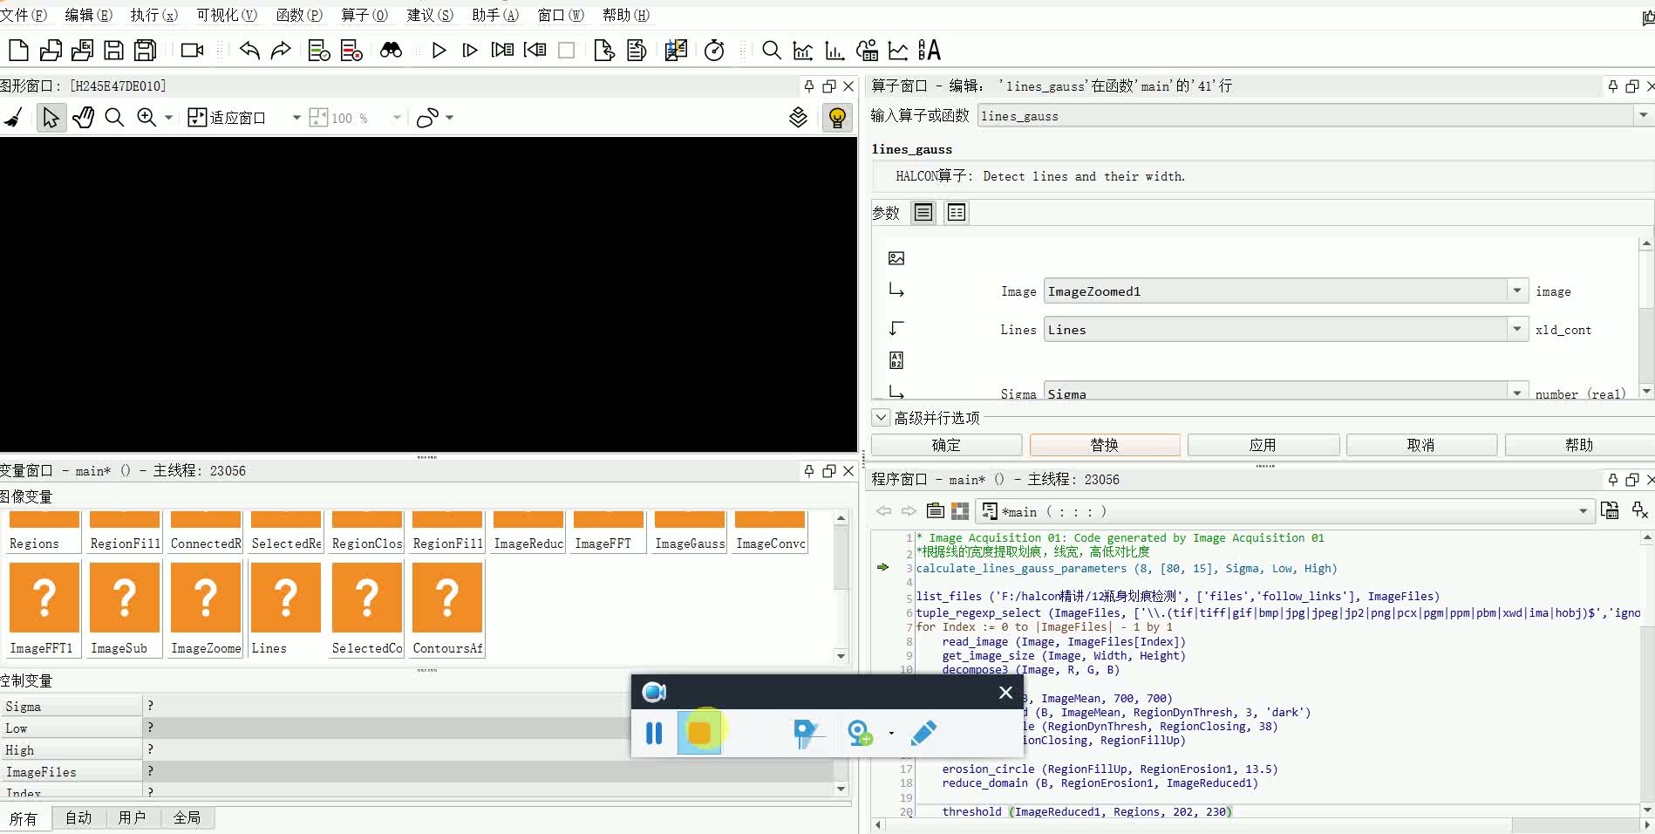This screenshot has height=834, width=1655.
Task: Switch to the 用户 variables tab
Action: point(132,817)
